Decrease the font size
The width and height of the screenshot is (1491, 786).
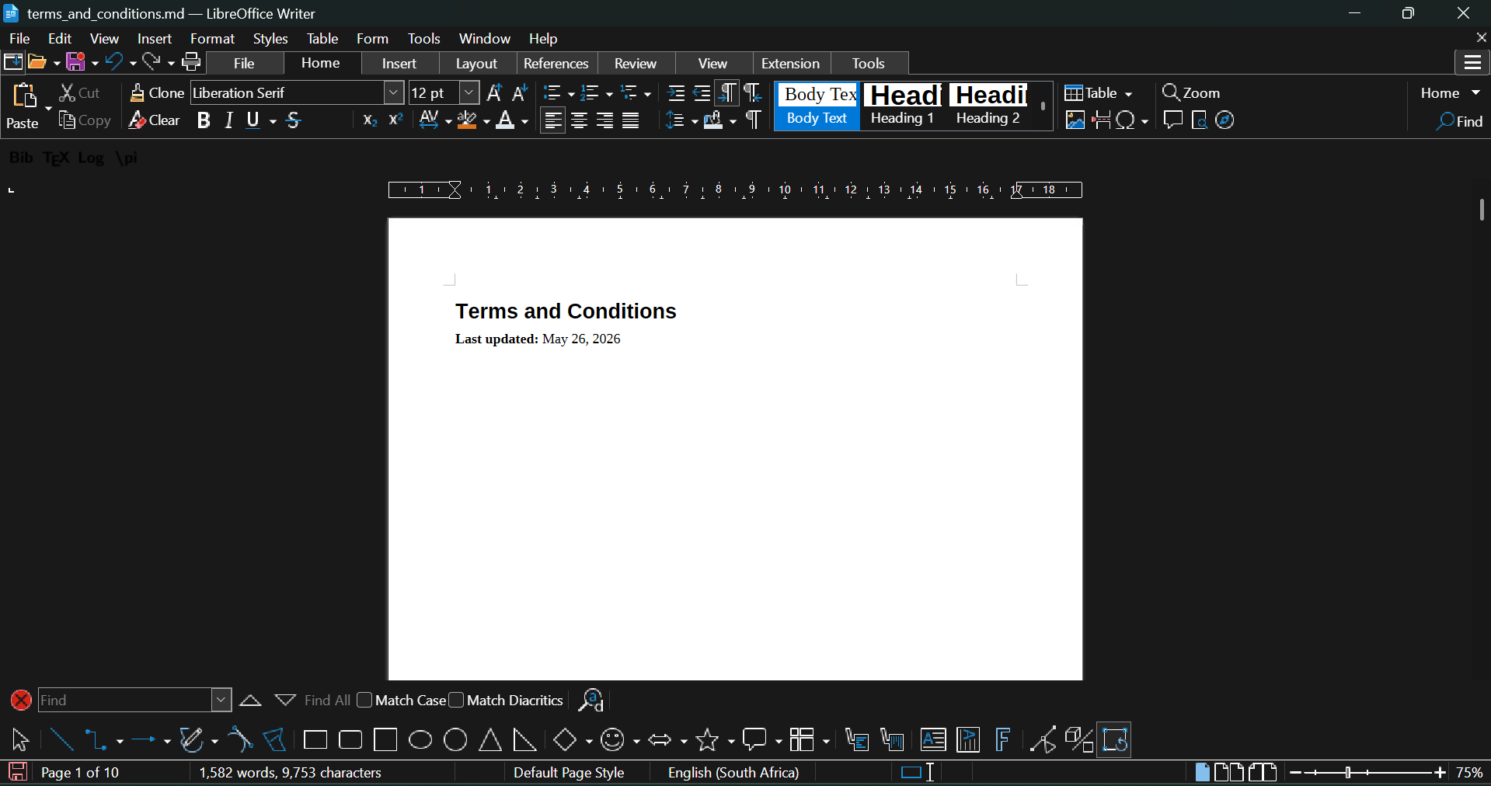pyautogui.click(x=520, y=93)
